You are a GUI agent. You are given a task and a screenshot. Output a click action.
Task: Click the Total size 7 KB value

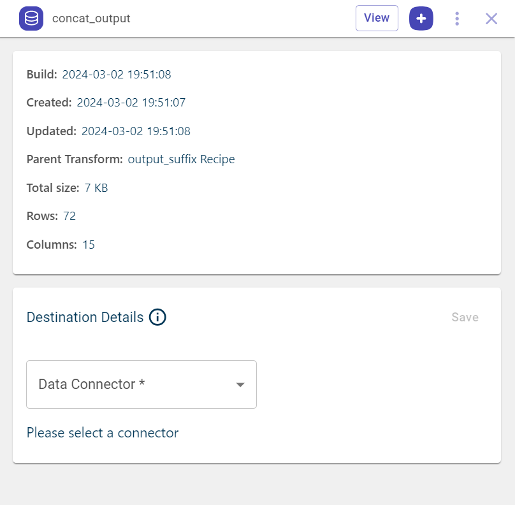[x=96, y=188]
